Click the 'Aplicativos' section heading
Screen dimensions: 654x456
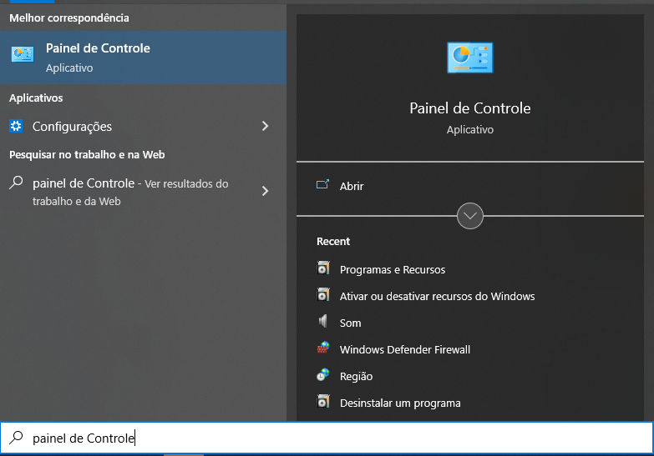click(36, 98)
